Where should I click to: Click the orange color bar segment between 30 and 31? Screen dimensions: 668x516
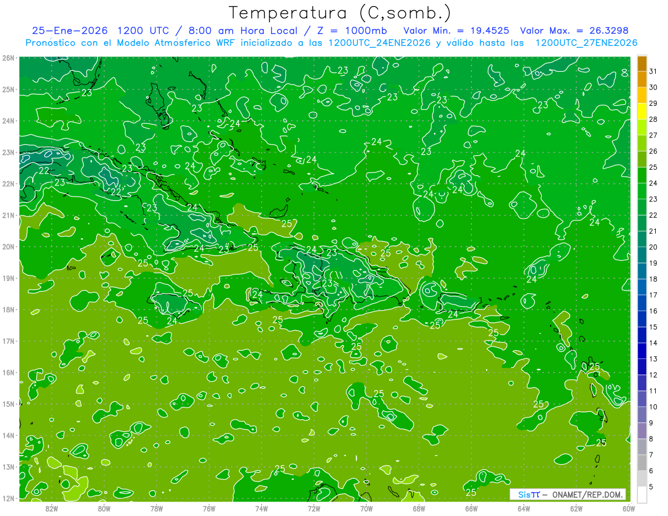(642, 80)
